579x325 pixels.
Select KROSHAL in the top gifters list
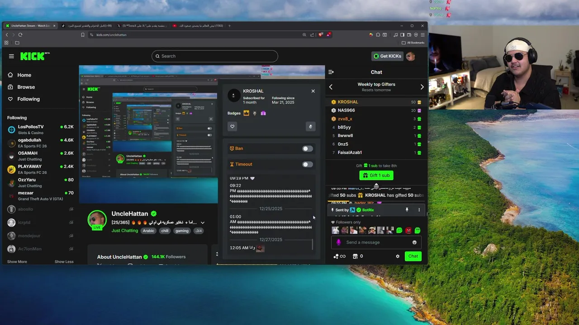(376, 102)
